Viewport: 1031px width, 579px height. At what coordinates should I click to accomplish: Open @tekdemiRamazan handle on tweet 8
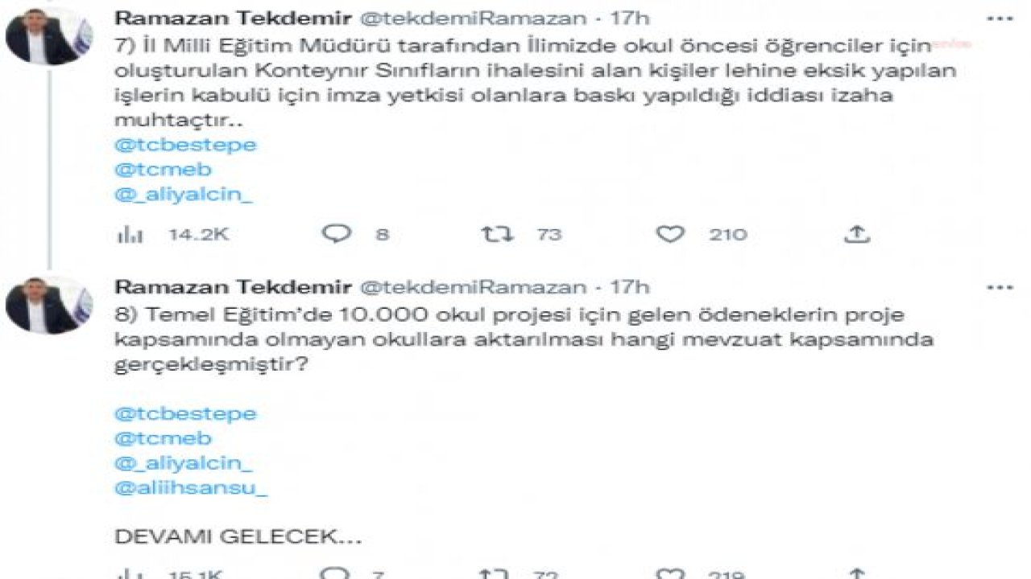click(x=472, y=287)
